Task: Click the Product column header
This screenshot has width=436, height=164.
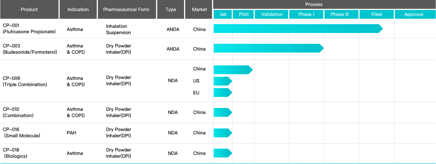Action: [29, 9]
